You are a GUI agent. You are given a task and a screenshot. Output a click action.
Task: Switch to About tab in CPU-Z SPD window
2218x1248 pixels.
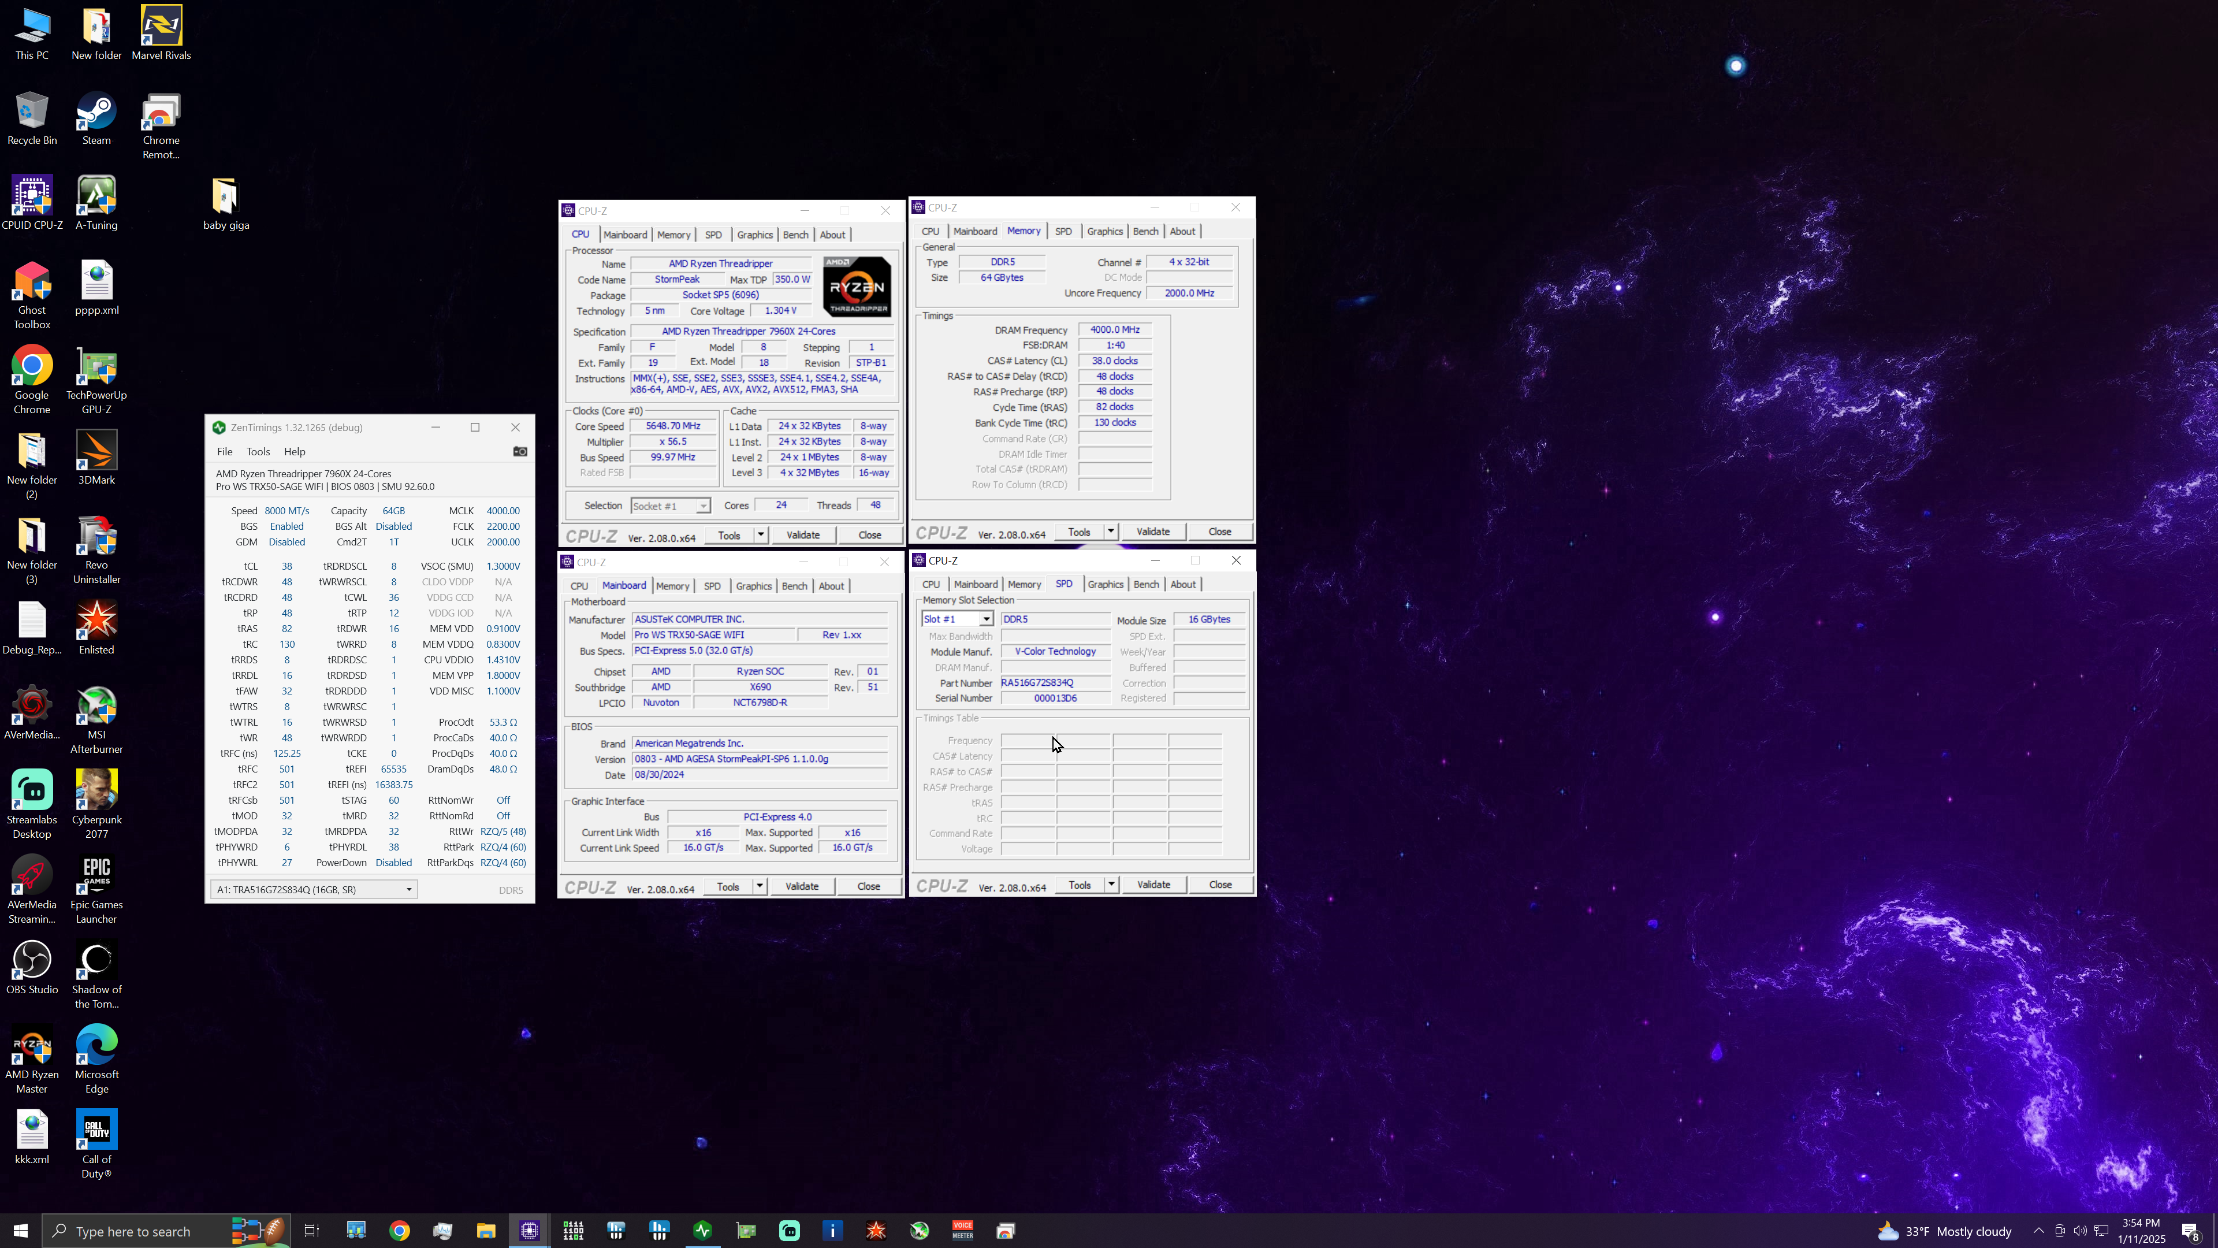[1183, 584]
